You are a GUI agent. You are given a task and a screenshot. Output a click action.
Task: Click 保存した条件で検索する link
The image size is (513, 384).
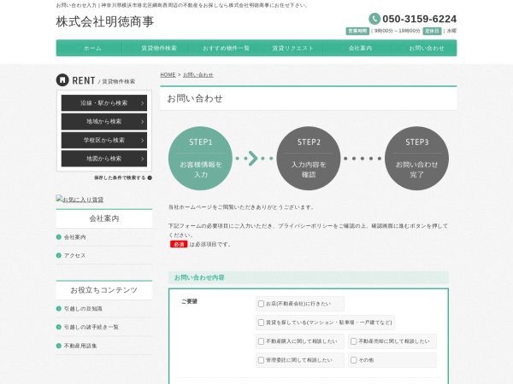[x=120, y=178]
